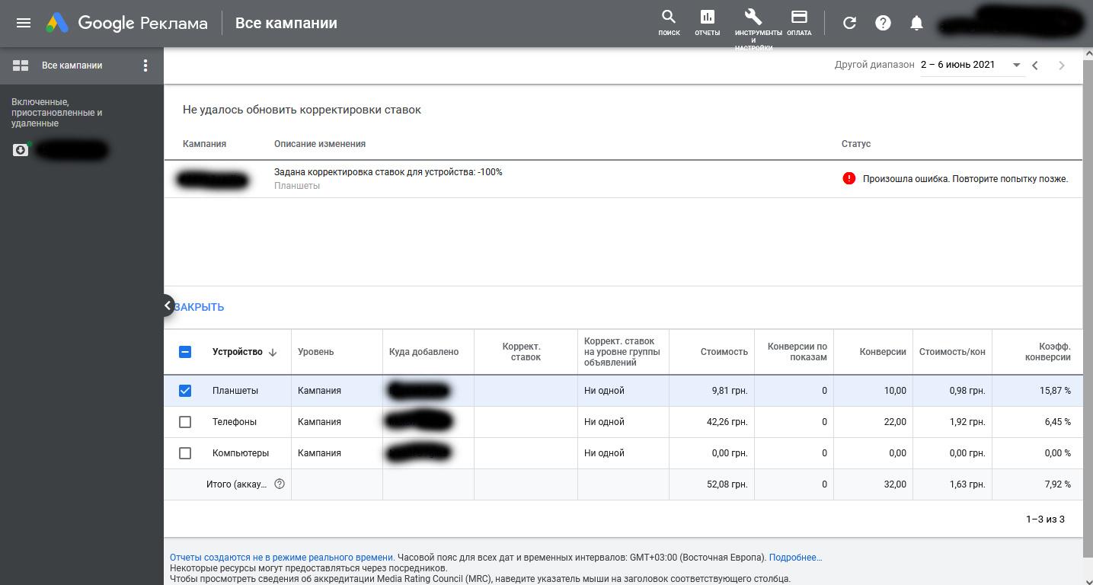Click the Конверсии column header

tap(883, 352)
